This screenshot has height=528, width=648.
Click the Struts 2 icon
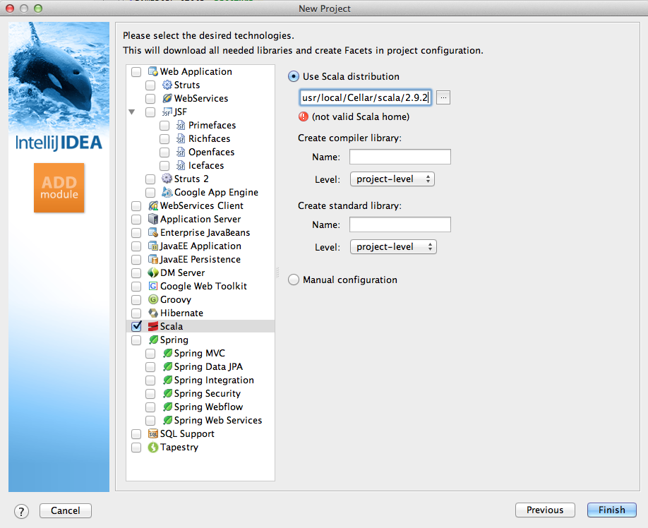[x=167, y=179]
